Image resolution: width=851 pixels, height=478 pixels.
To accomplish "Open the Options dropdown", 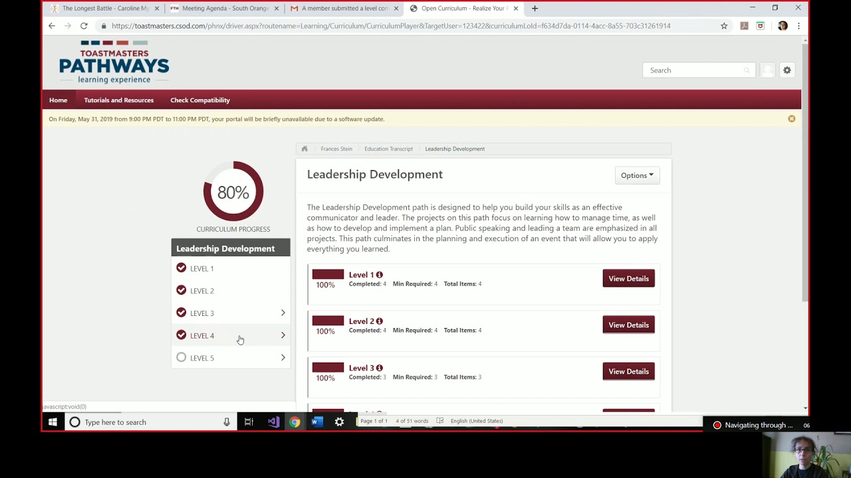I will pyautogui.click(x=637, y=175).
